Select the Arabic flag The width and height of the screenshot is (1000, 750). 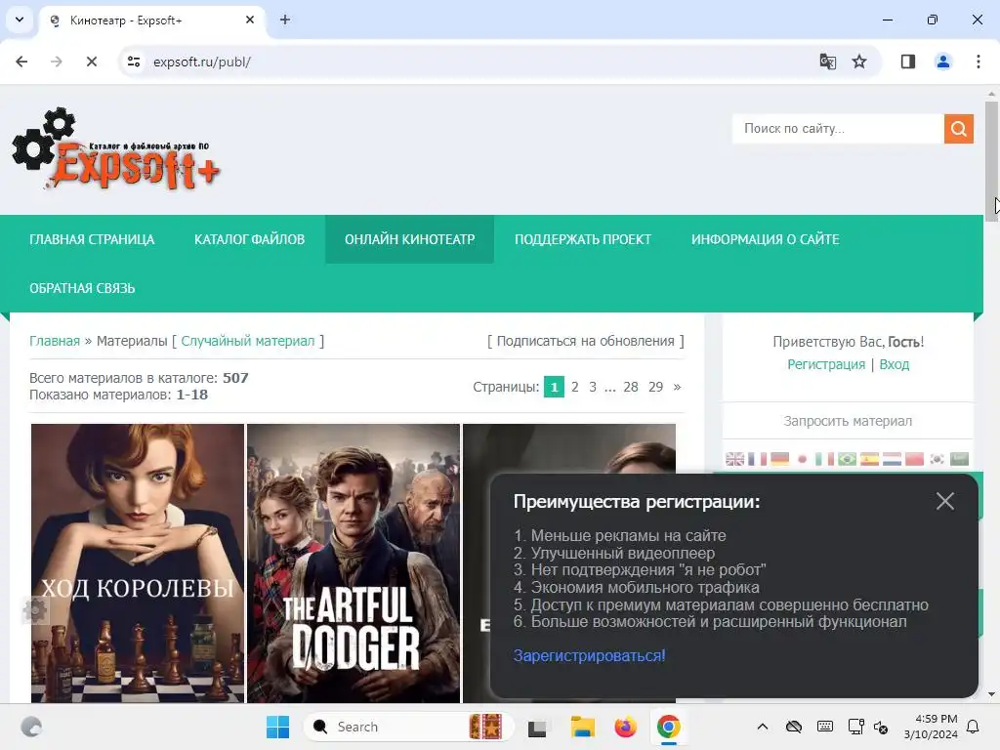(x=959, y=459)
